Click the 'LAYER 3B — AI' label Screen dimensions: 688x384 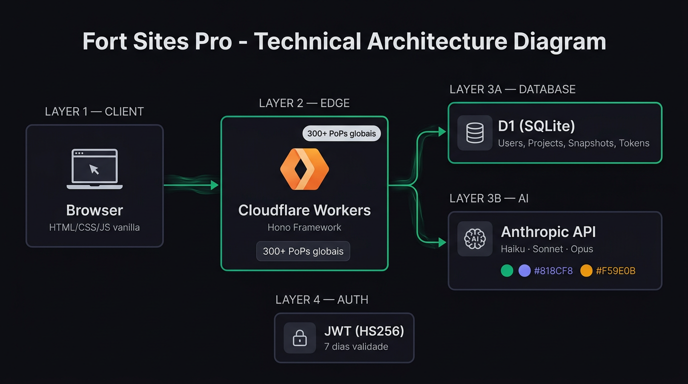(489, 198)
